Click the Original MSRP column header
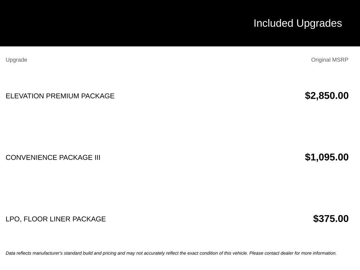Viewport: 360px width, 270px height. pyautogui.click(x=330, y=60)
